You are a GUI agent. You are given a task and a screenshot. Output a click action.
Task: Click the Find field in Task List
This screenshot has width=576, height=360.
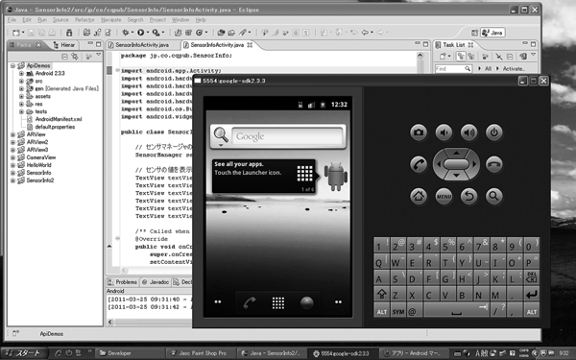(x=453, y=69)
